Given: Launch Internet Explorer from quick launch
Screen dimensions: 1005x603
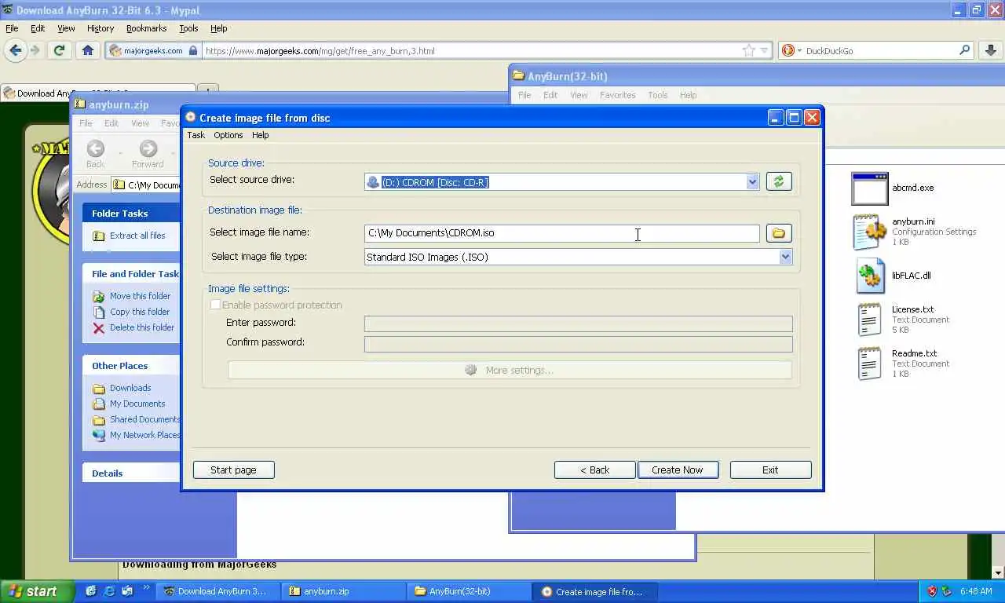Looking at the screenshot, I should point(109,591).
